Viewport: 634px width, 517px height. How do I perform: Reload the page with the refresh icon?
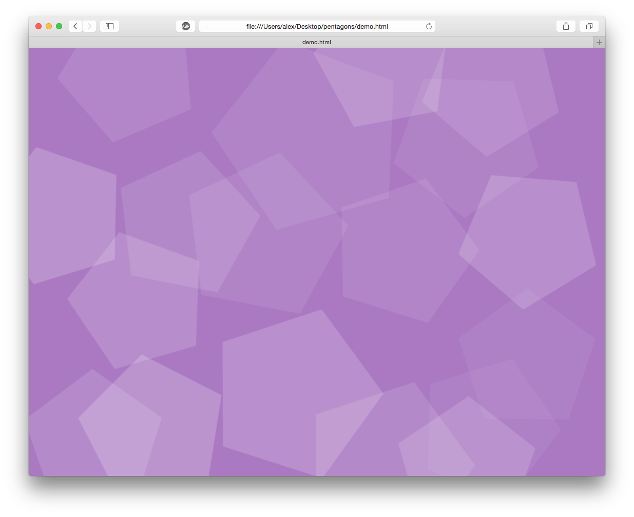tap(429, 26)
